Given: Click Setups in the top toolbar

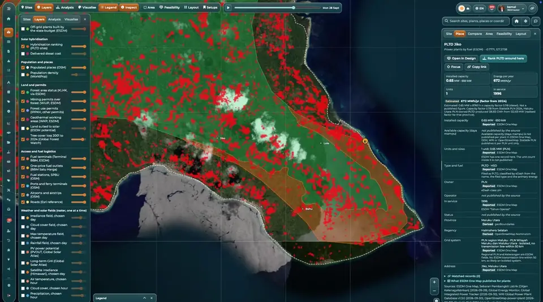Looking at the screenshot, I should 210,7.
